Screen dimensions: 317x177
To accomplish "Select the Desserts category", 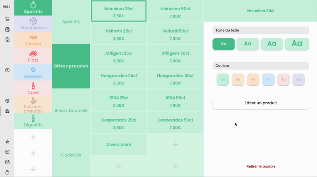I will 33,72.
